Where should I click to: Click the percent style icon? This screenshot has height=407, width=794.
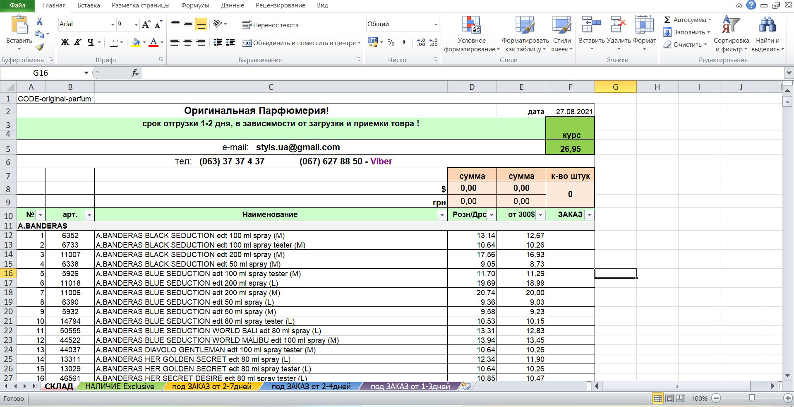pyautogui.click(x=391, y=42)
